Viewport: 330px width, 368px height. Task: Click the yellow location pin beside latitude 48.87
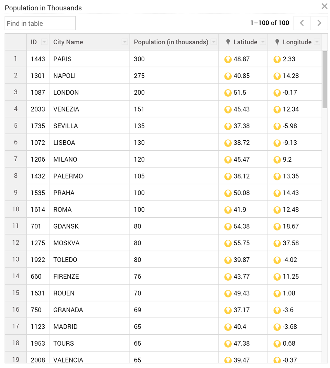(228, 59)
